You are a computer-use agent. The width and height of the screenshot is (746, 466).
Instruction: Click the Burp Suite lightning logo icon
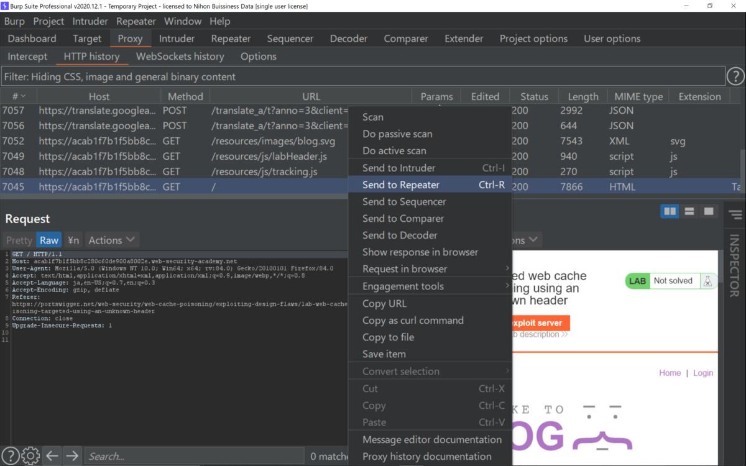[5, 6]
